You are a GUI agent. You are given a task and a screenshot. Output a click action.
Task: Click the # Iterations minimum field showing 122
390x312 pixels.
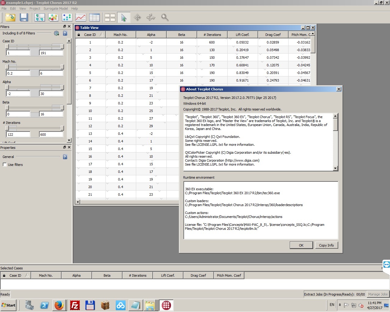pyautogui.click(x=18, y=135)
